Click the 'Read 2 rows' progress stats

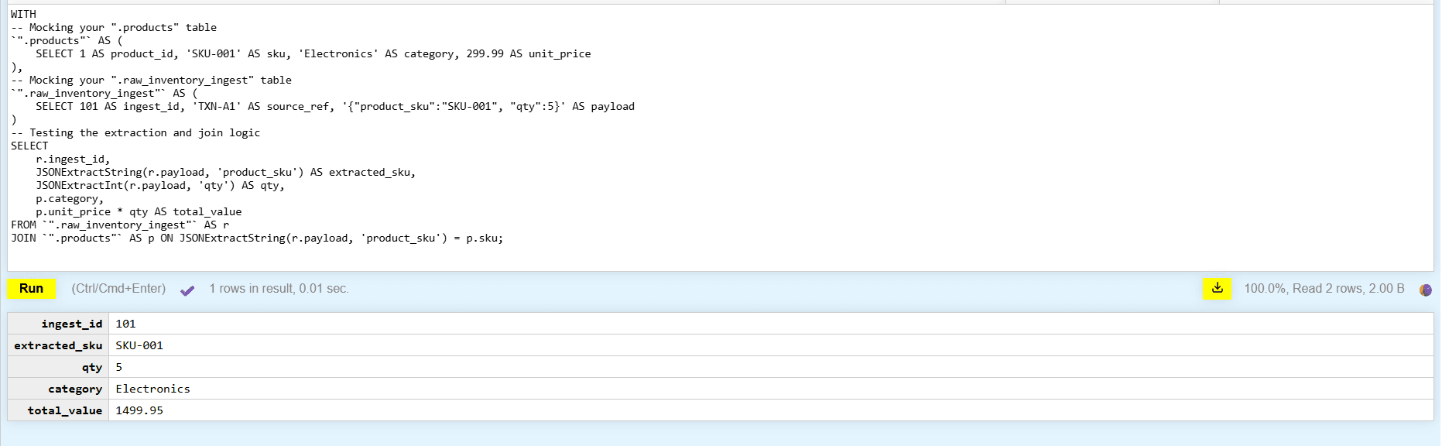(1324, 289)
